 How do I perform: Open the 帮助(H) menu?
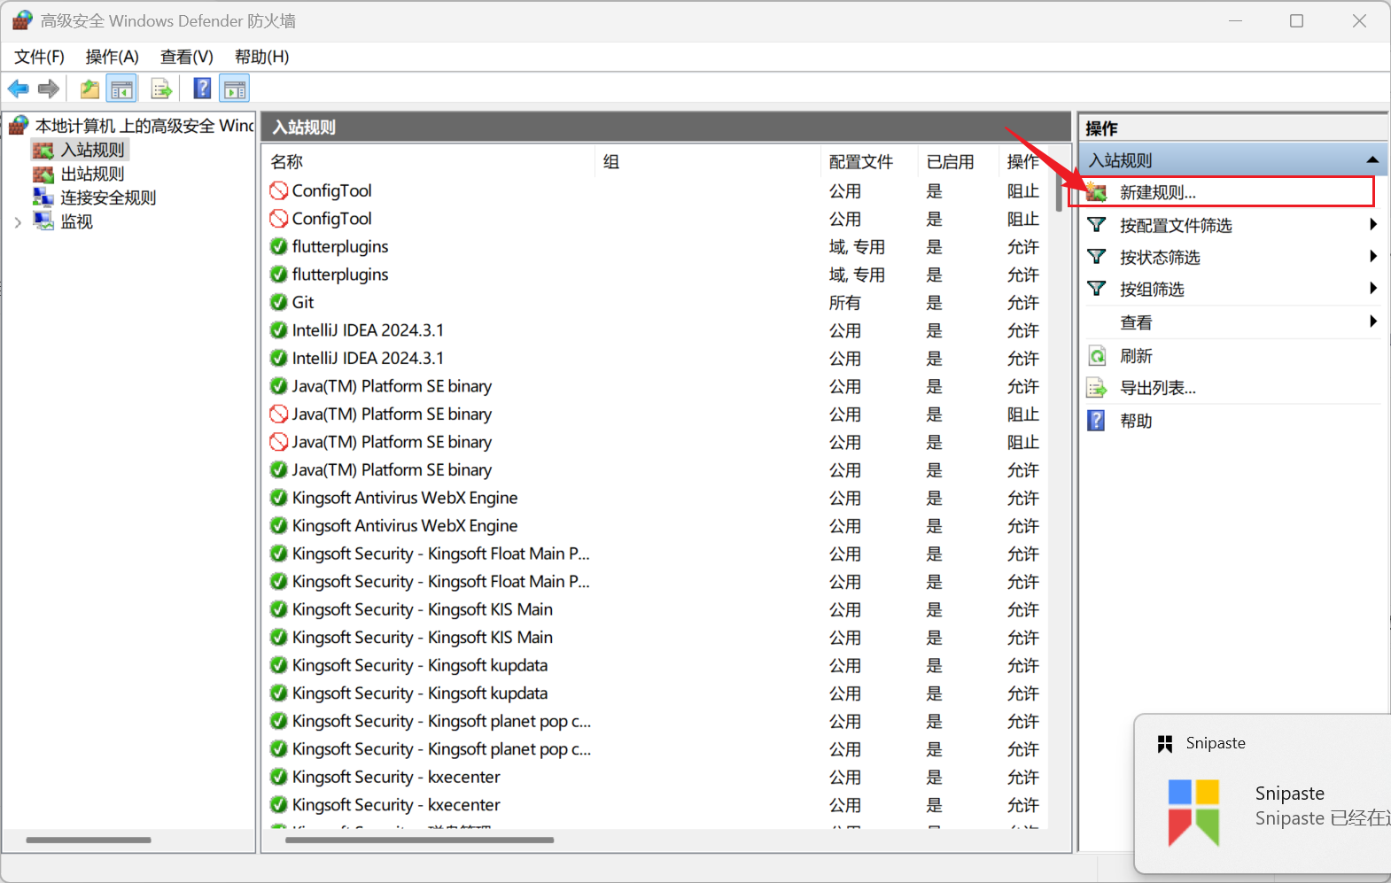[x=261, y=57]
